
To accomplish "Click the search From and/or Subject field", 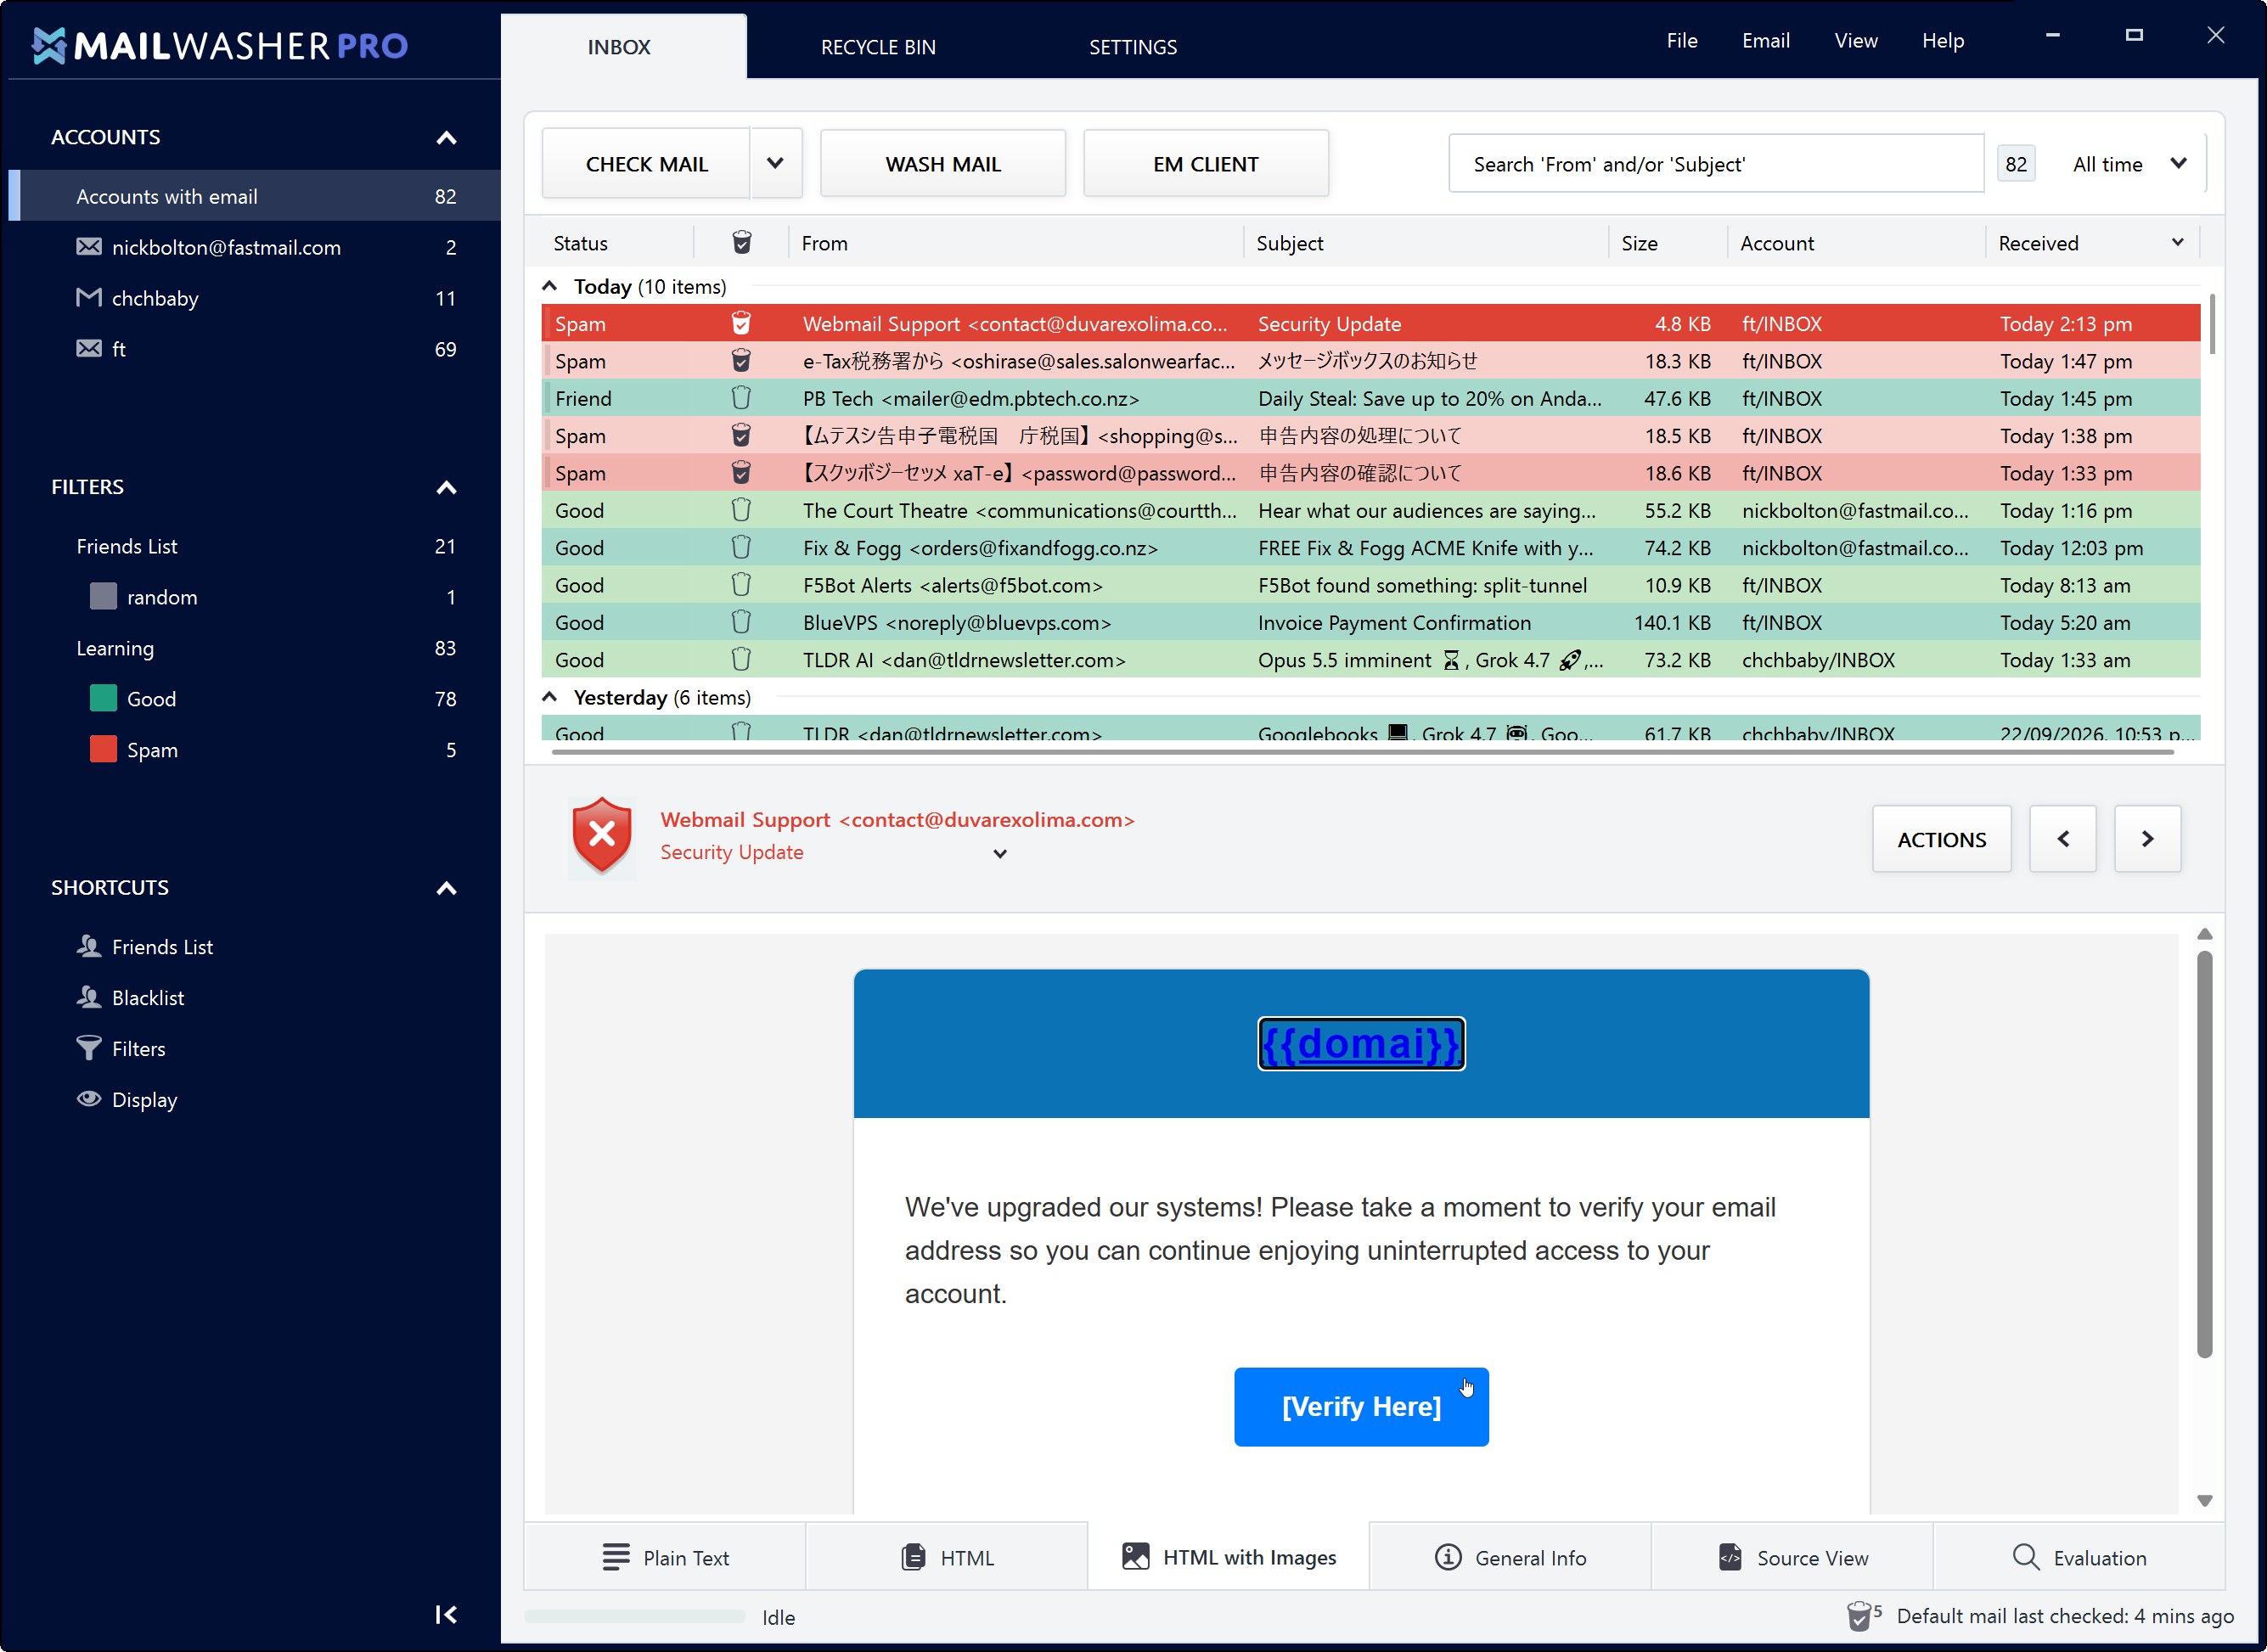I will (x=1716, y=164).
